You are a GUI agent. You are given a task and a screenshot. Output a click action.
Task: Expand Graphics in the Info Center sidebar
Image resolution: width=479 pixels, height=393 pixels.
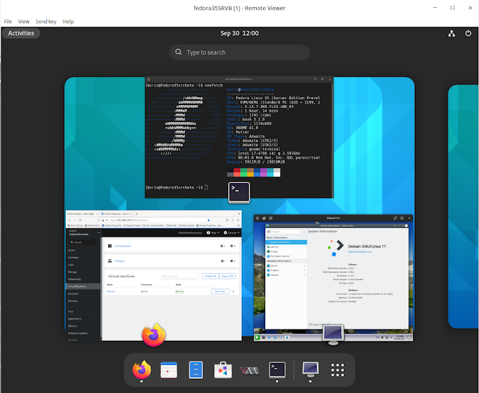click(x=286, y=270)
